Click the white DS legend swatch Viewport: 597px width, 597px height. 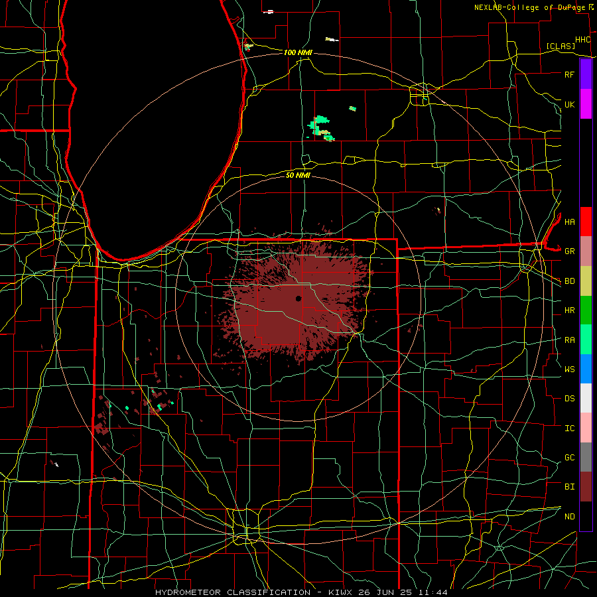(x=586, y=398)
